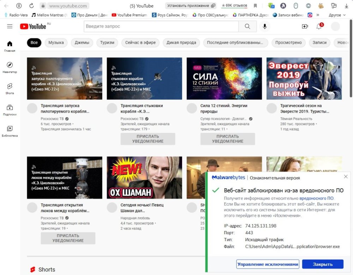353x275 pixels.
Task: Select the Музыка filter chip
Action: 56,42
